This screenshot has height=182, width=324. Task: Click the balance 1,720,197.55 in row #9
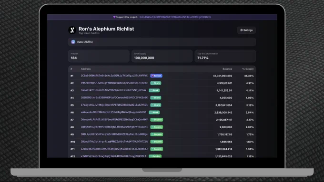coord(225,134)
